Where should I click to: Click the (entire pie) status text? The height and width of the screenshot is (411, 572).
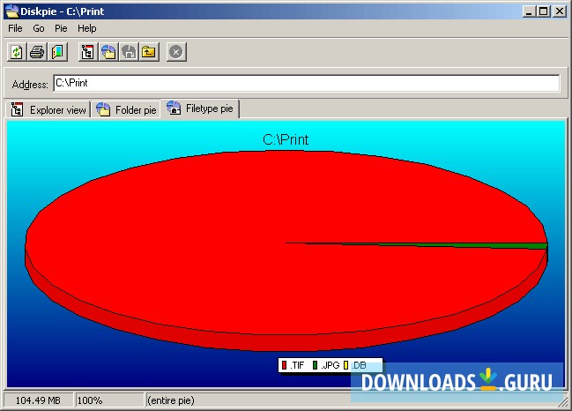(x=171, y=400)
